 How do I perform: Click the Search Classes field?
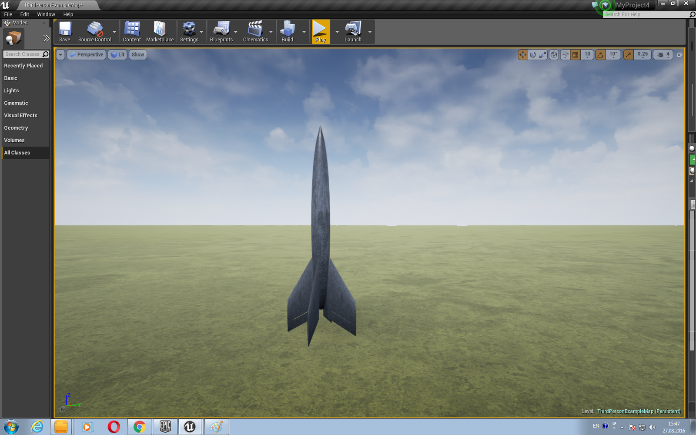click(23, 54)
